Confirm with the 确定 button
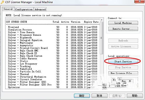The width and height of the screenshot is (145, 100). (82, 96)
